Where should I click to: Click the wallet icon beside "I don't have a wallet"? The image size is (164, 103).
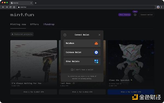click(72, 69)
